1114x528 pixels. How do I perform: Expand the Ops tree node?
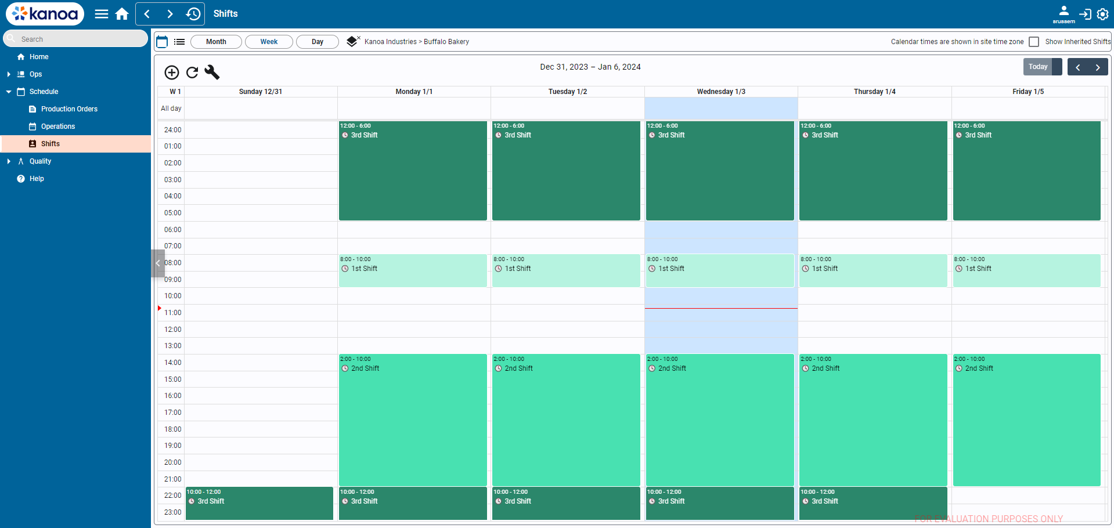[x=9, y=74]
